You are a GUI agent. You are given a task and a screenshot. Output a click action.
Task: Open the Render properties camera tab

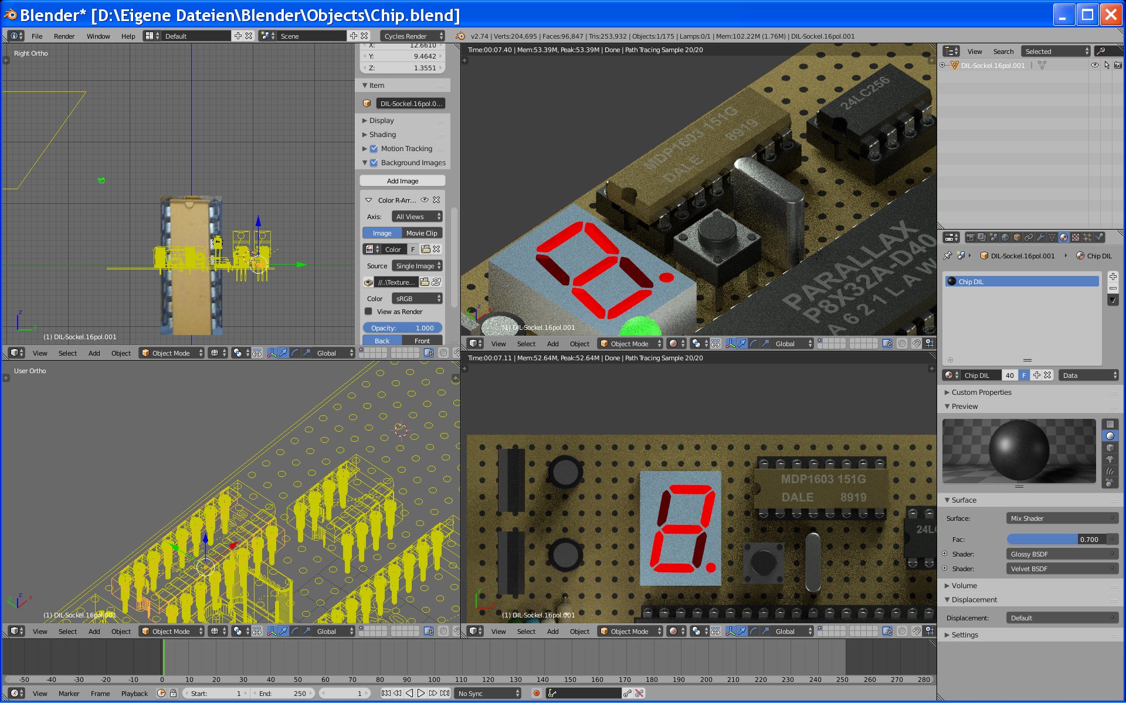point(971,237)
